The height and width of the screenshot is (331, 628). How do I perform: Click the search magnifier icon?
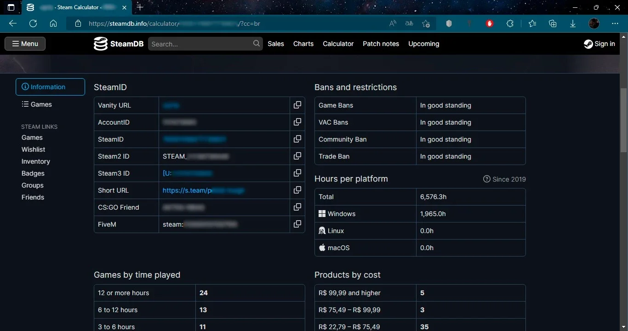click(x=257, y=44)
